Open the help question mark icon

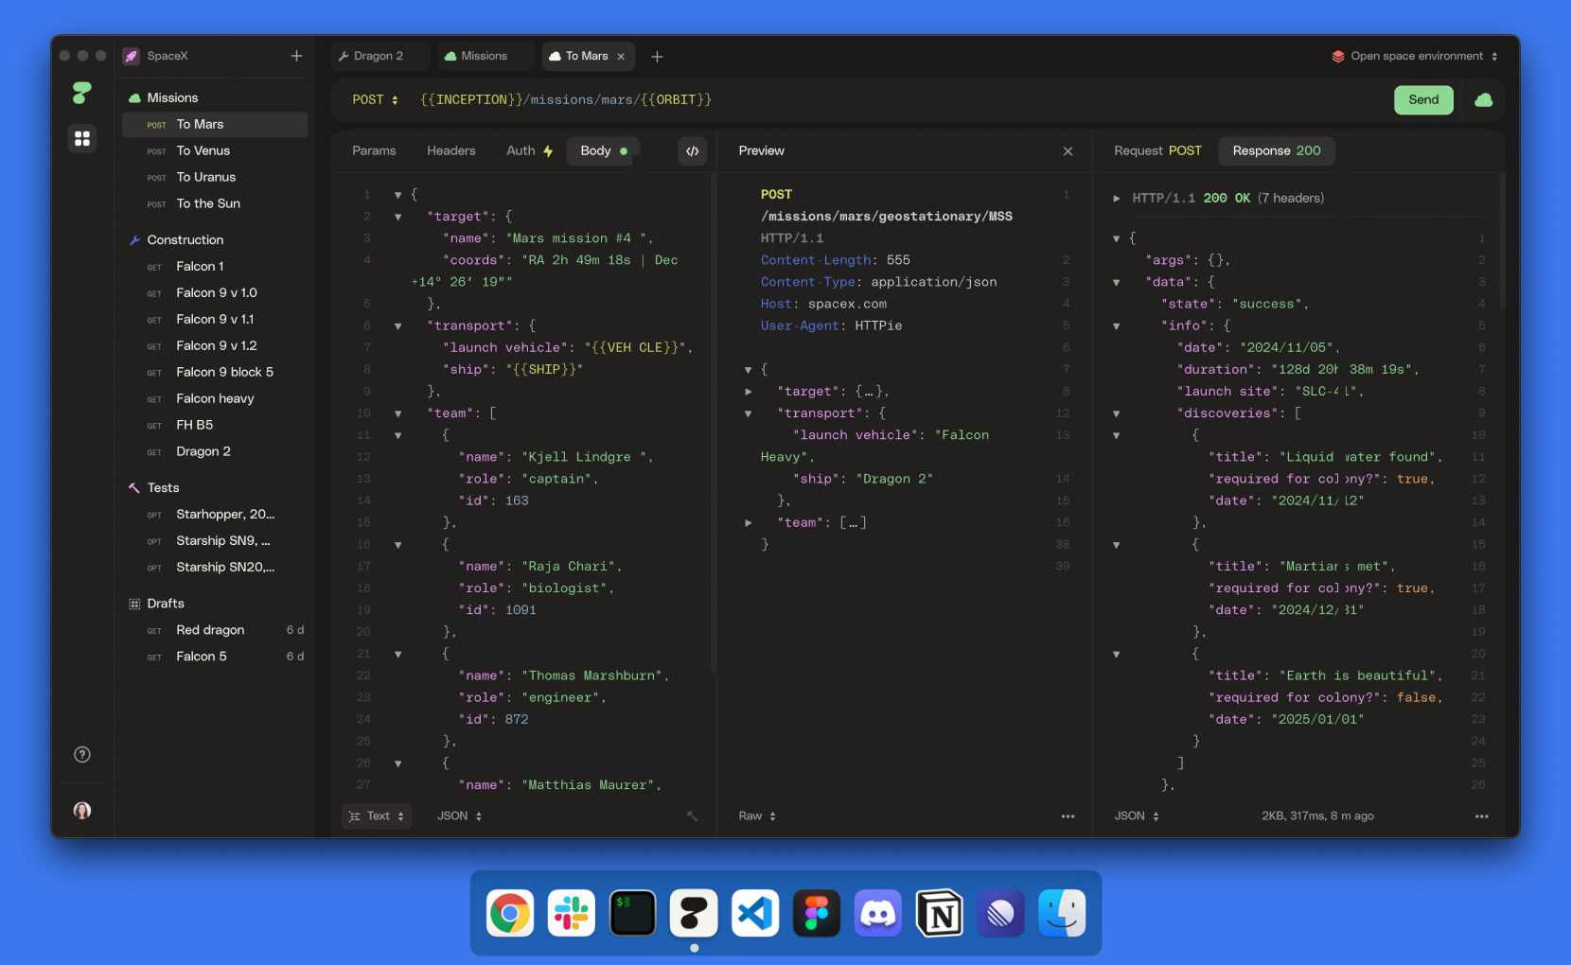point(82,754)
